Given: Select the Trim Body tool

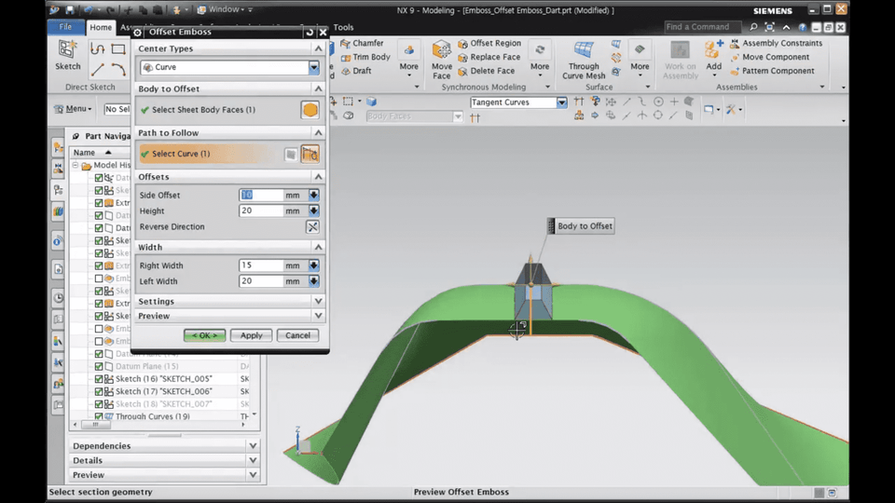Looking at the screenshot, I should (365, 57).
